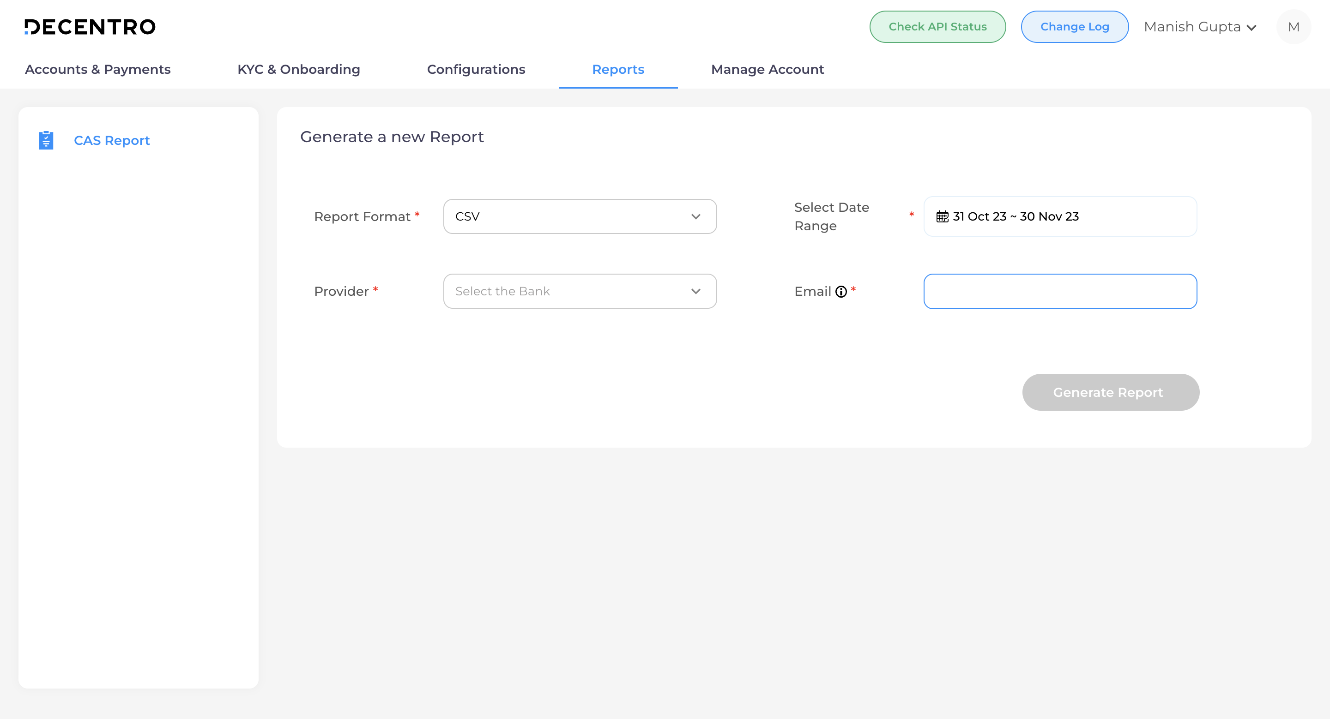This screenshot has width=1330, height=719.
Task: Expand the Select the Bank dropdown
Action: 579,291
